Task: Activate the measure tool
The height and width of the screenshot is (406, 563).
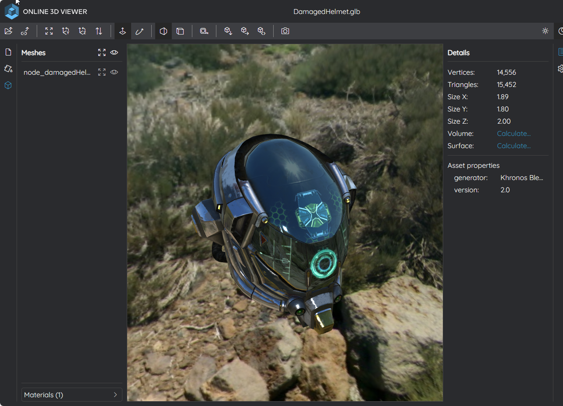Action: point(204,31)
